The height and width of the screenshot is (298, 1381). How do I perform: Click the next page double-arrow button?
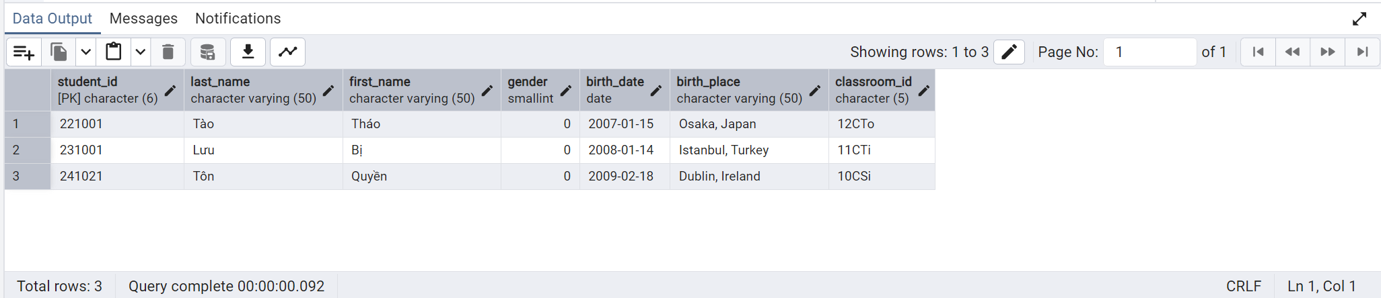coord(1328,52)
